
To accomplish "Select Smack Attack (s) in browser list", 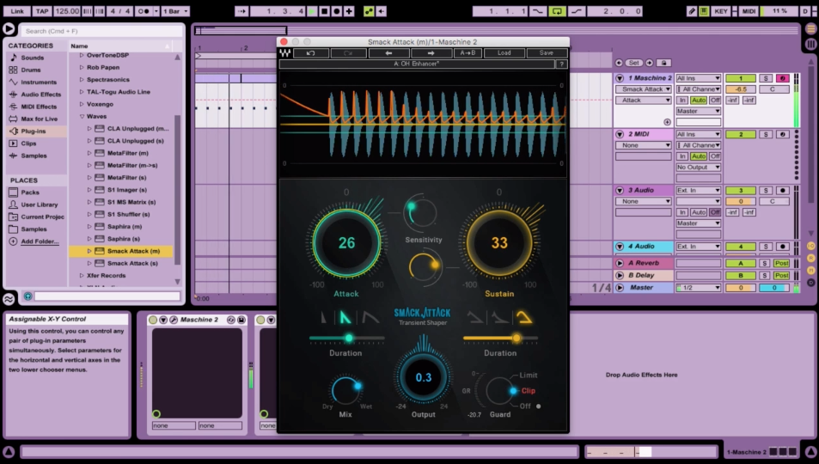I will 132,263.
